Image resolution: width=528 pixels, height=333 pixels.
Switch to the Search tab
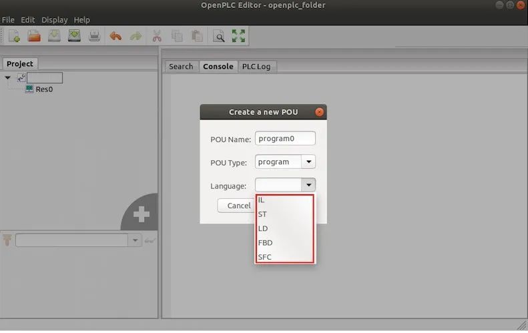pyautogui.click(x=181, y=66)
